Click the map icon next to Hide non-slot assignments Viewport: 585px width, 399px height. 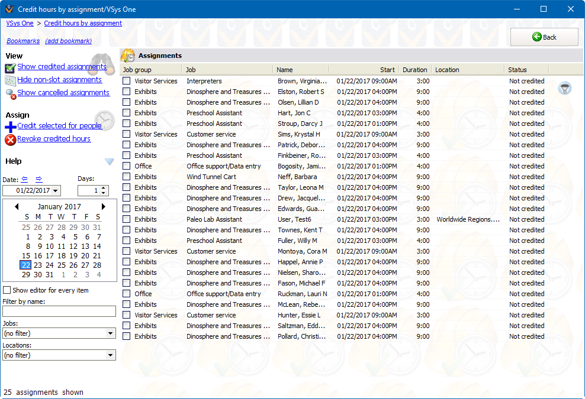click(9, 79)
